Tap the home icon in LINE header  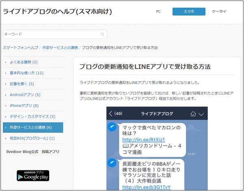(193, 114)
